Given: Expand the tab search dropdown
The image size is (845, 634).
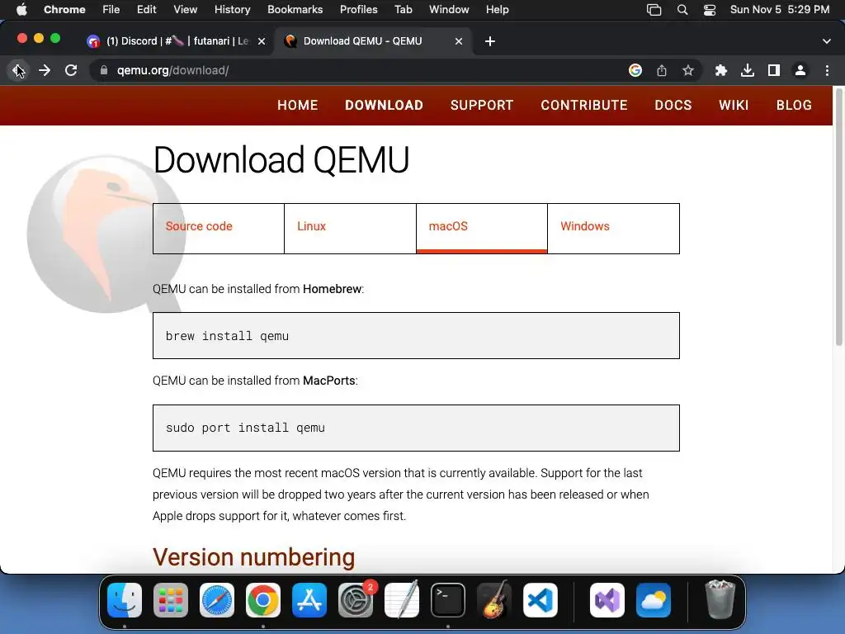Looking at the screenshot, I should click(x=827, y=41).
